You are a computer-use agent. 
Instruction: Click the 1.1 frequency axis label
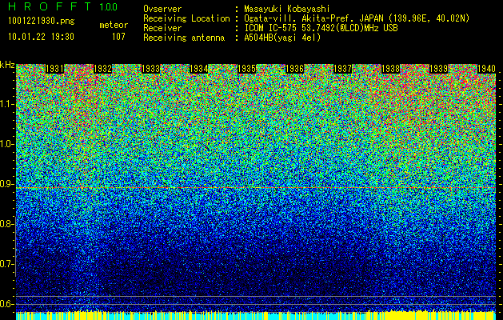tap(6, 104)
